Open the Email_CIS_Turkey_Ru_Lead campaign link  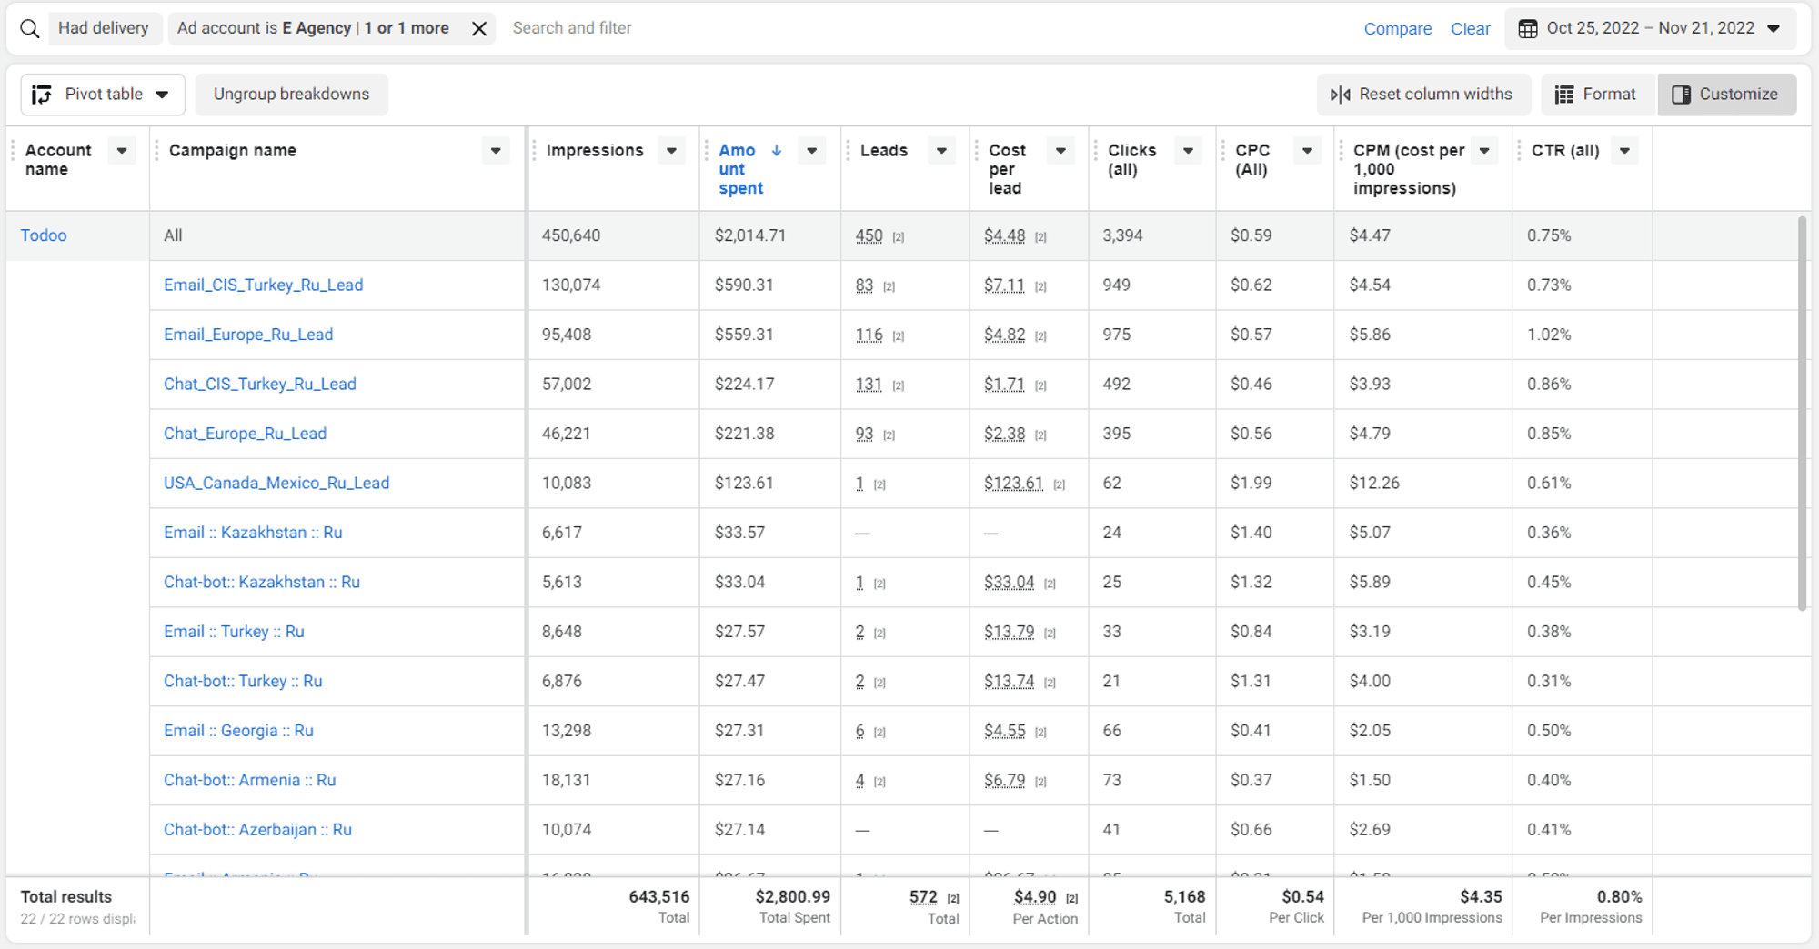pos(263,285)
